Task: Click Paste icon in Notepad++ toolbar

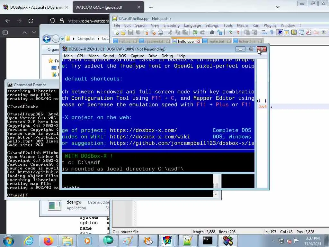Action: pyautogui.click(x=185, y=32)
